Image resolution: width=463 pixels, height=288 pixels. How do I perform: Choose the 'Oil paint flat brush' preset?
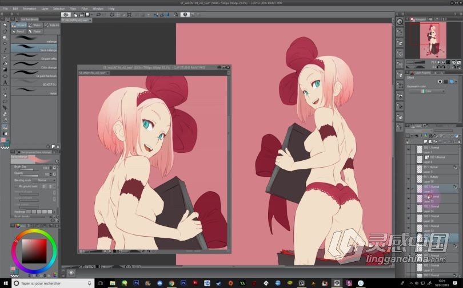34,74
